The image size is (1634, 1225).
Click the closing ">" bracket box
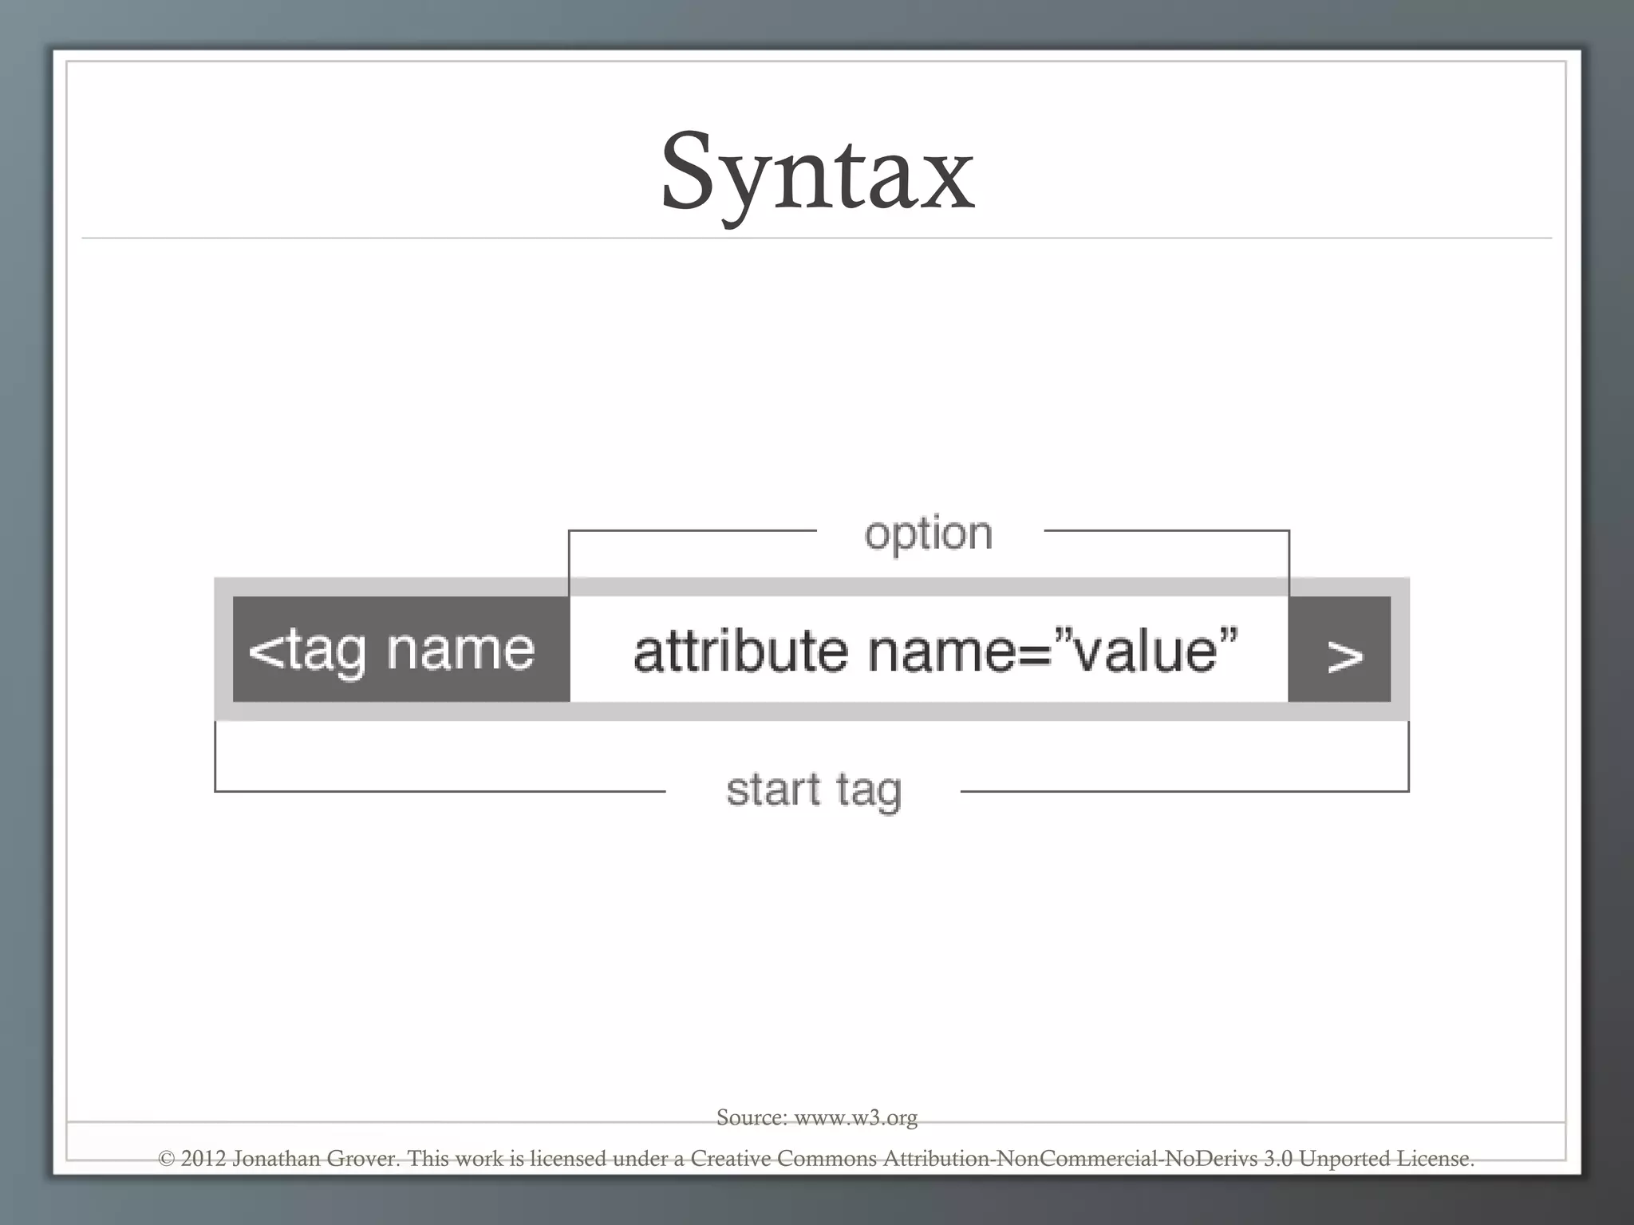[x=1340, y=649]
